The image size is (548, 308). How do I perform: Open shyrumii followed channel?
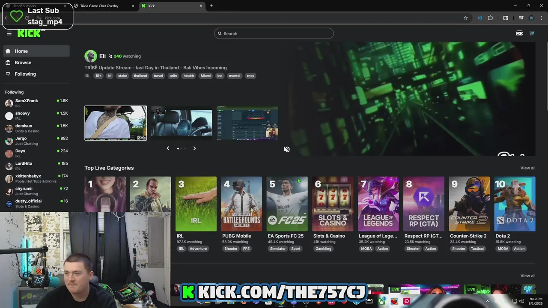point(36,191)
